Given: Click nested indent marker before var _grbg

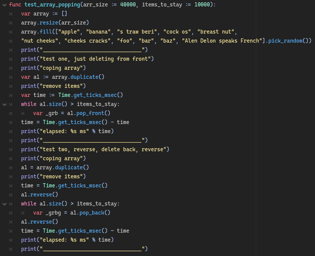Looking at the screenshot, I should point(23,213).
